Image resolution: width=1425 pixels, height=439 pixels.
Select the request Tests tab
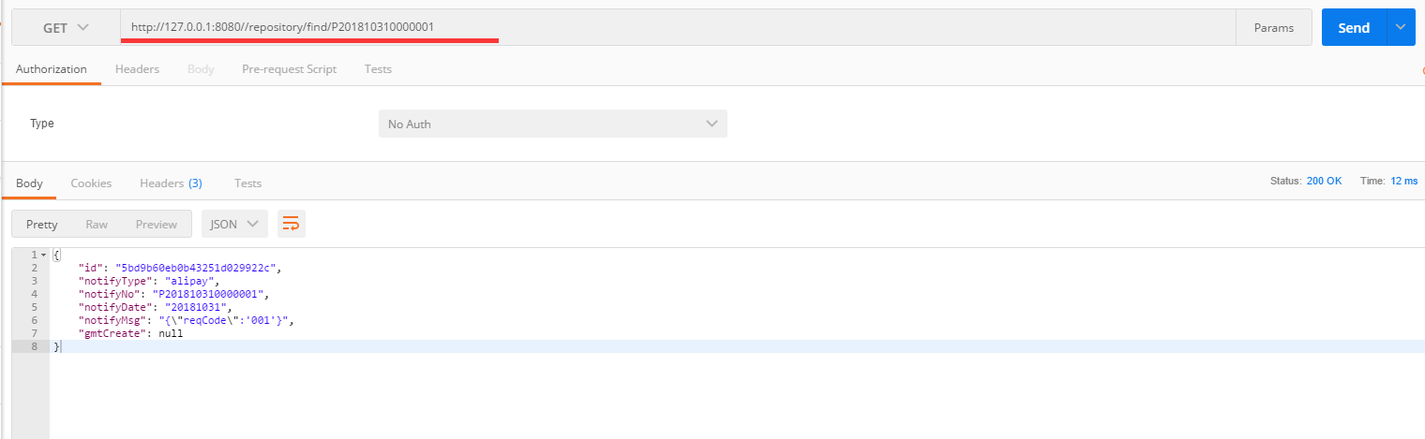tap(378, 69)
